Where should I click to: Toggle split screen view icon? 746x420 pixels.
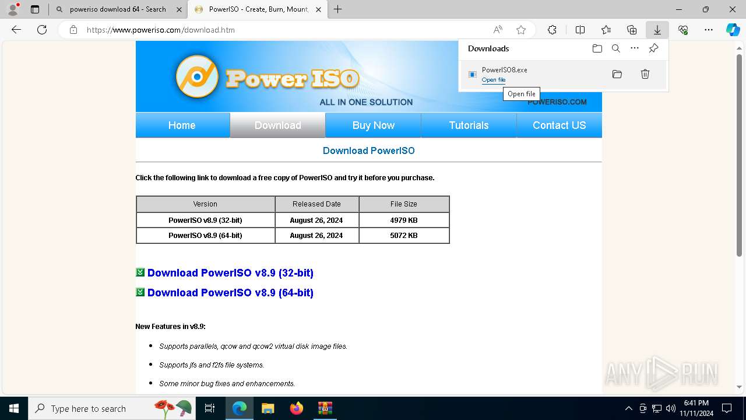580,30
